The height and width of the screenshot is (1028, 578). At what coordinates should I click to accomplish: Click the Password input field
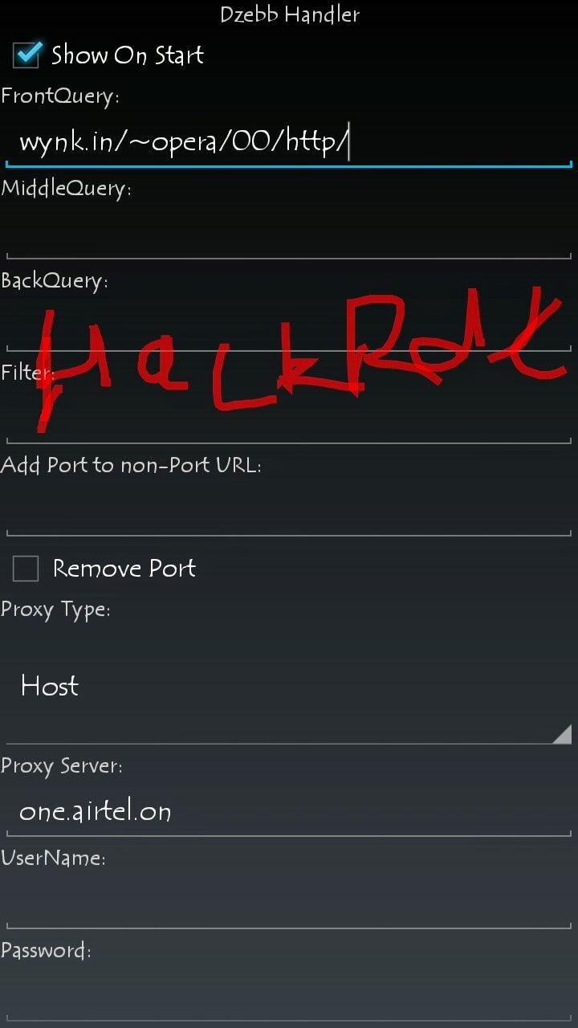point(289,996)
